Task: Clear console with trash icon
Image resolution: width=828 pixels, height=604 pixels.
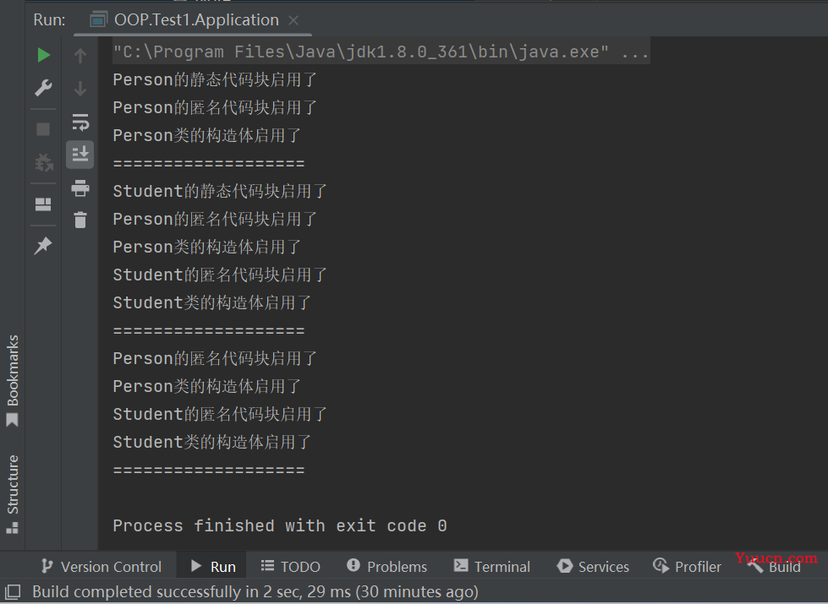Action: pyautogui.click(x=80, y=220)
